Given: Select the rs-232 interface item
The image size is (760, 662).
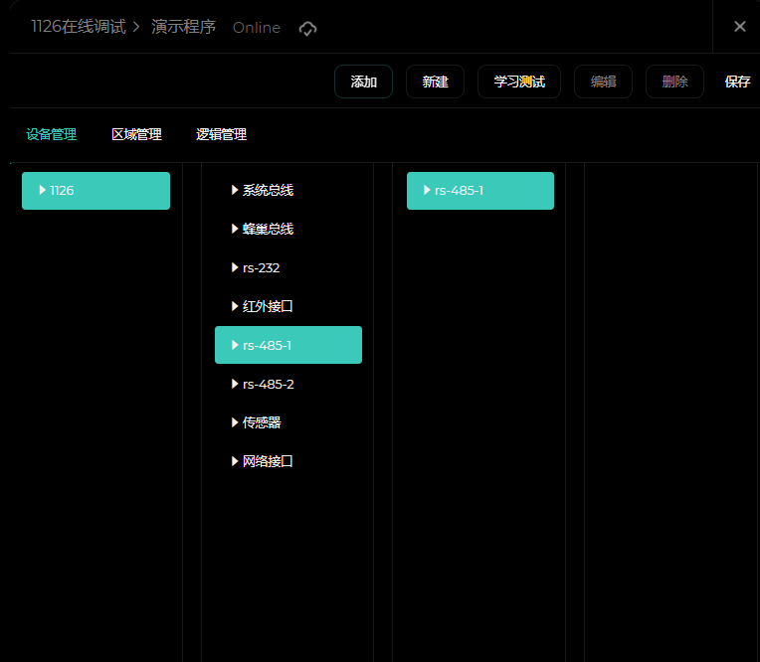Looking at the screenshot, I should coord(261,267).
